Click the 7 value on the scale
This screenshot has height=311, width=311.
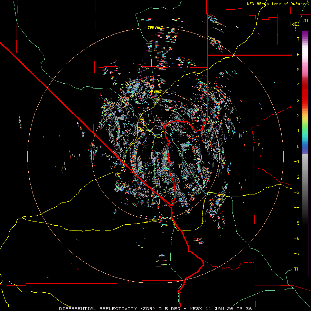[298, 39]
